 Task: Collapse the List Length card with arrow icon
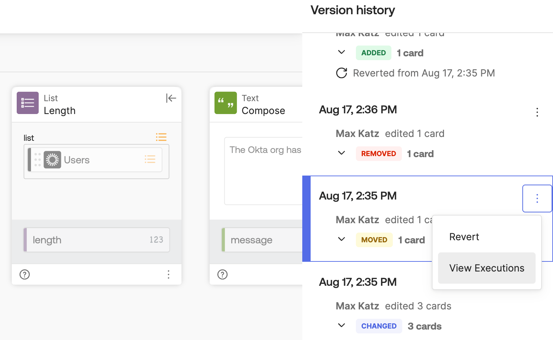(x=171, y=98)
